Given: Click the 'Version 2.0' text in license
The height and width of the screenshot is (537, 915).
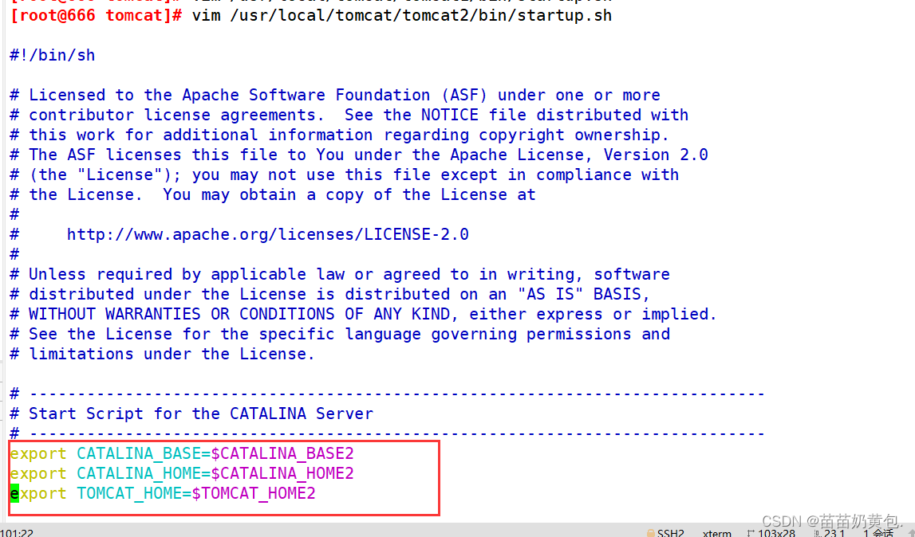Looking at the screenshot, I should coord(656,155).
